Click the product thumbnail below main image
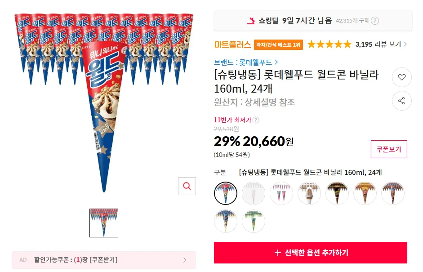Screen dimensions: 423x272 [104, 223]
